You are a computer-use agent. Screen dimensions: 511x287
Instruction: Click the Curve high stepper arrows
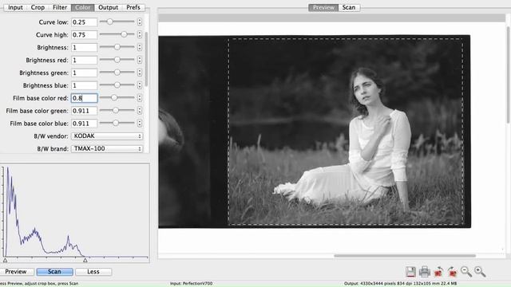[x=140, y=34]
